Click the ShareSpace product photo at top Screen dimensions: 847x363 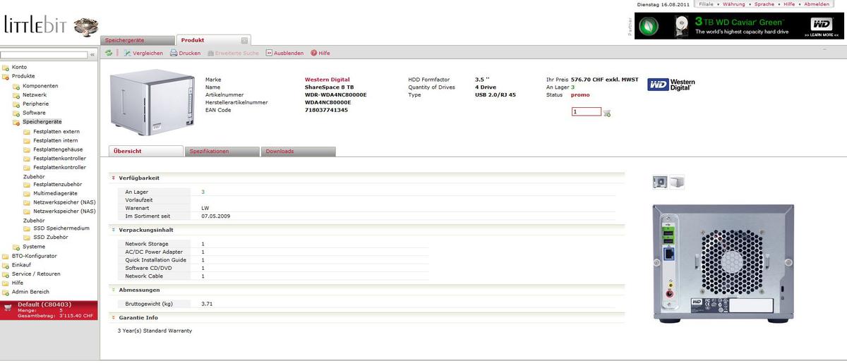click(151, 104)
